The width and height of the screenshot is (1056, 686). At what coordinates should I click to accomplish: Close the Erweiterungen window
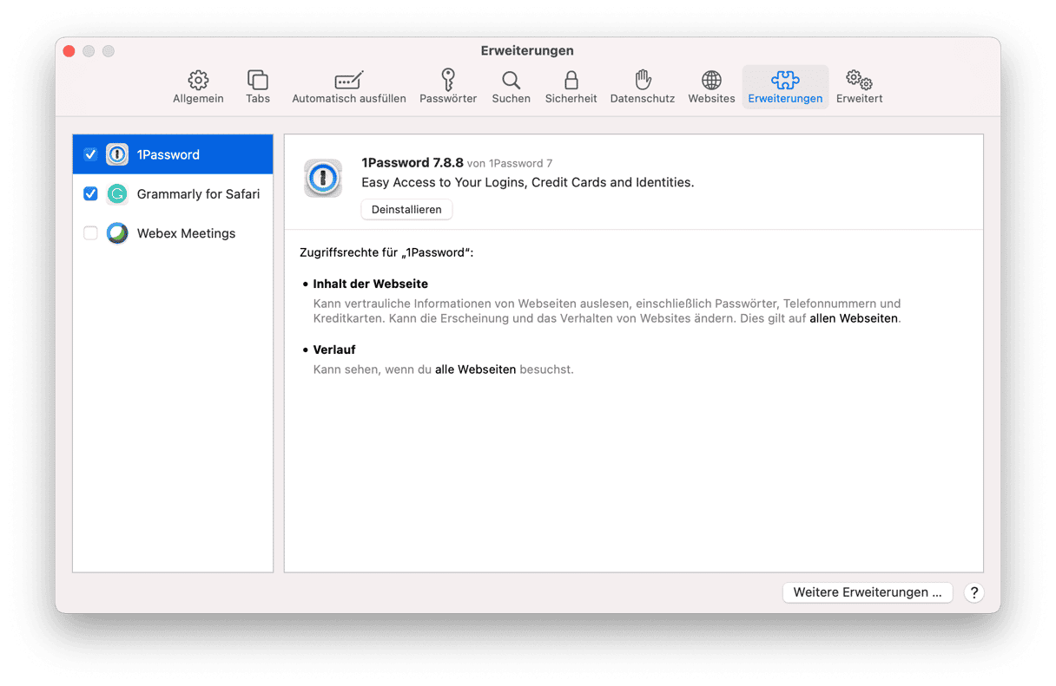point(69,51)
